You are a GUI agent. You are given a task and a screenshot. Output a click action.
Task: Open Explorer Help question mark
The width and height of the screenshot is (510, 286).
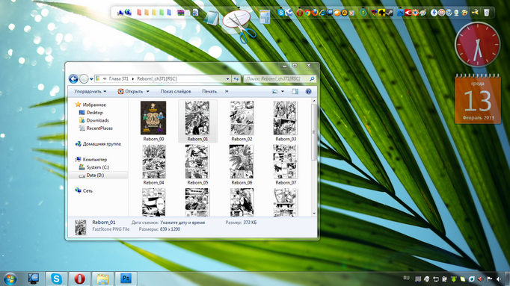(x=308, y=92)
